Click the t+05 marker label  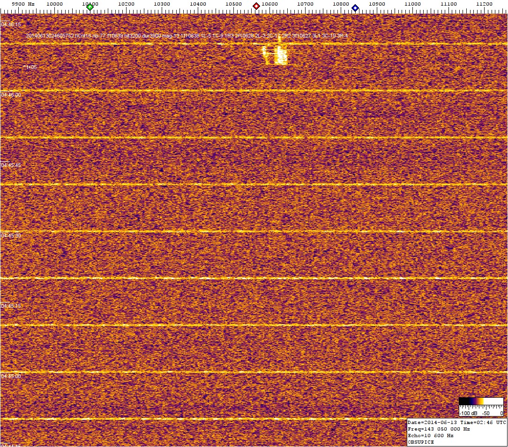coord(30,67)
